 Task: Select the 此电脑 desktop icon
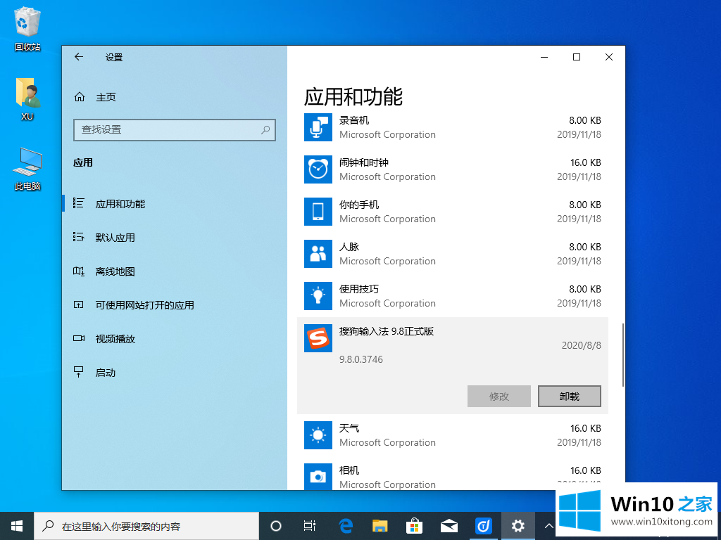[27, 169]
